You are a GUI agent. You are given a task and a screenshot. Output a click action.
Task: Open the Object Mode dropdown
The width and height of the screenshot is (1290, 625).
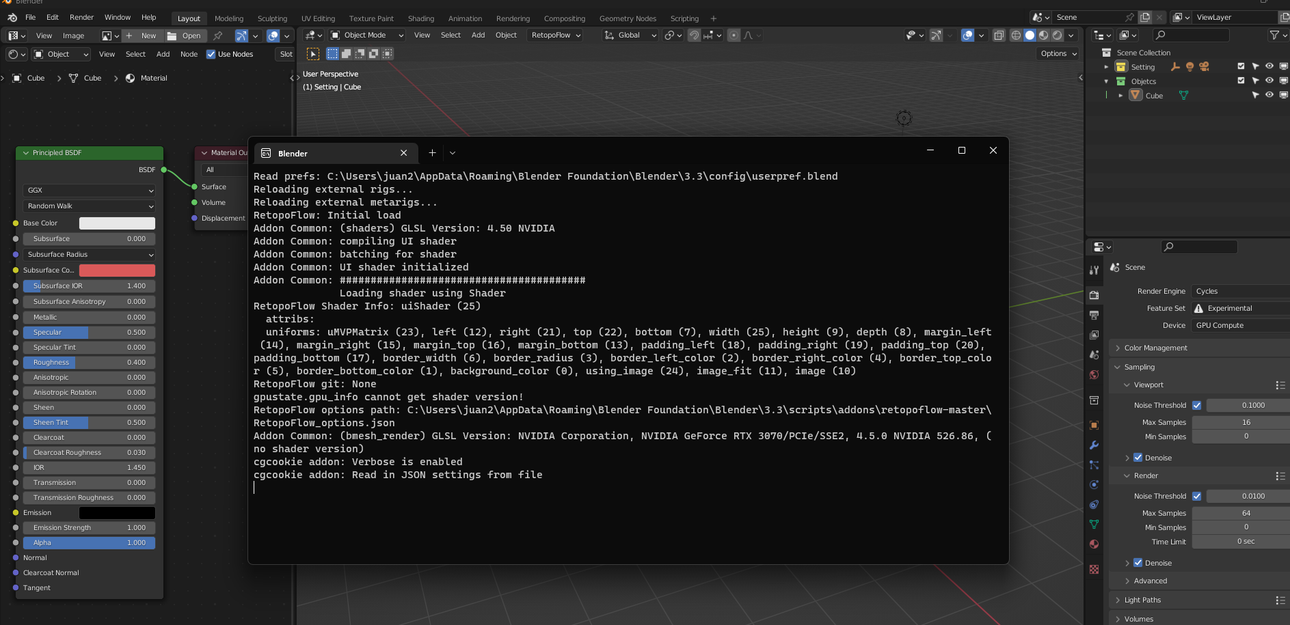click(366, 36)
